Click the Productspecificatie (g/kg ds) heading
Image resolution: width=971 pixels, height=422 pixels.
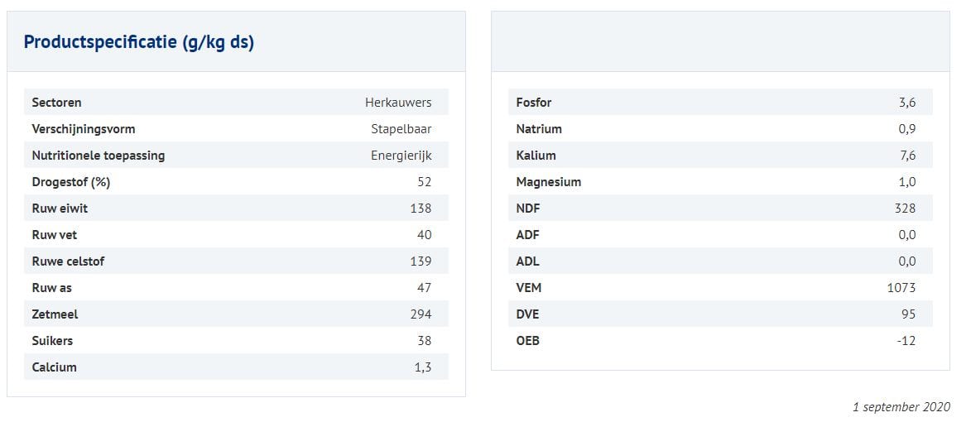click(x=138, y=42)
